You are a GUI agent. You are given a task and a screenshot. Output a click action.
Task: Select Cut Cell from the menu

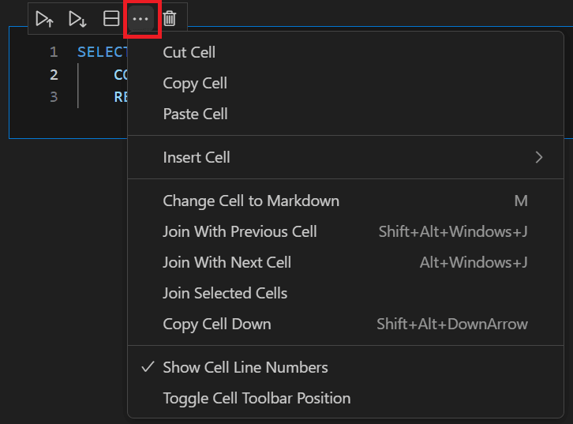point(189,52)
